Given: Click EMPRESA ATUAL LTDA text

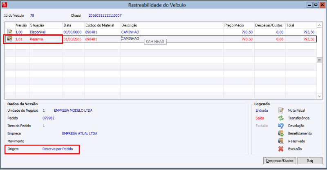Looking at the screenshot, I should pos(80,133).
